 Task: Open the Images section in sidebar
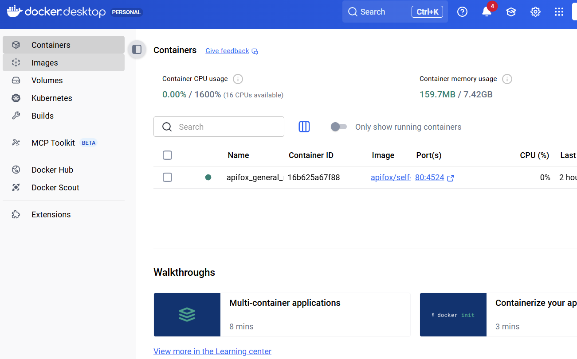(x=63, y=62)
